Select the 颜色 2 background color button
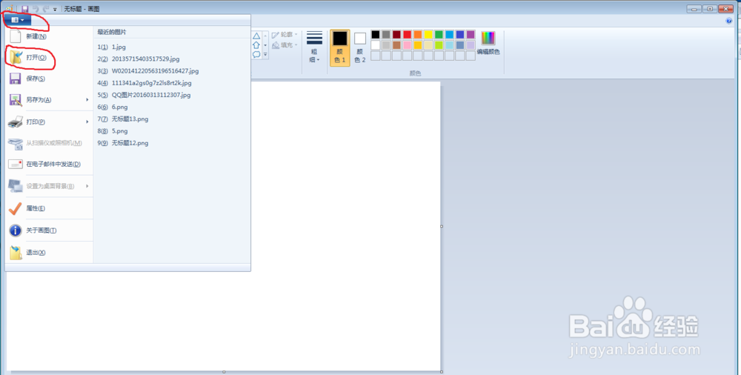 pyautogui.click(x=360, y=47)
